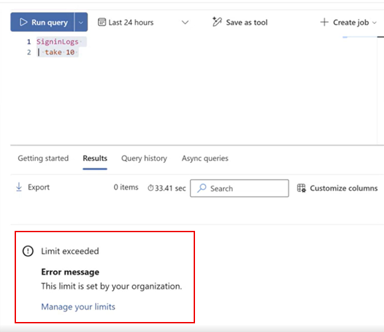Switch to the Getting started tab
Viewport: 384px width, 332px height.
43,158
